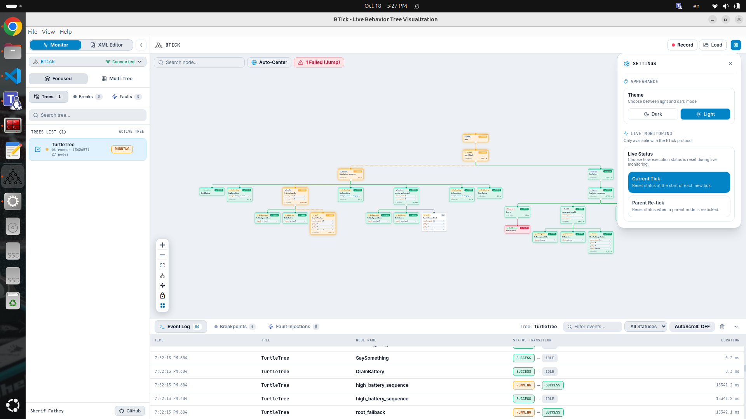
Task: Toggle the Auto-Center button
Action: pos(269,62)
